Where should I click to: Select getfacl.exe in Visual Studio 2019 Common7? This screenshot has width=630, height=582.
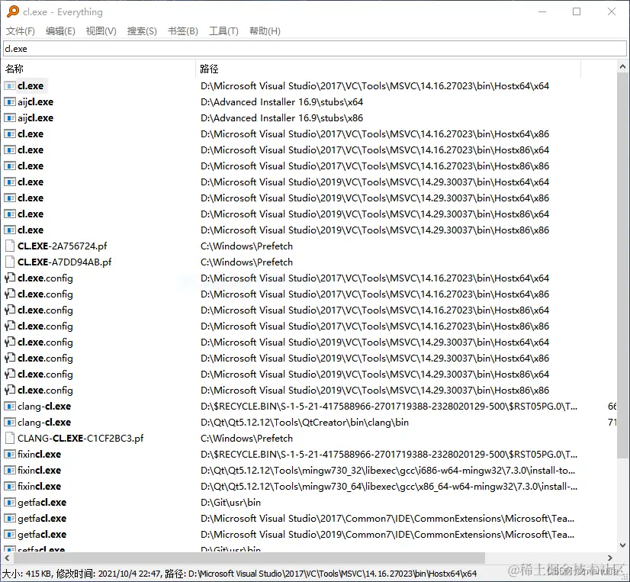click(42, 535)
